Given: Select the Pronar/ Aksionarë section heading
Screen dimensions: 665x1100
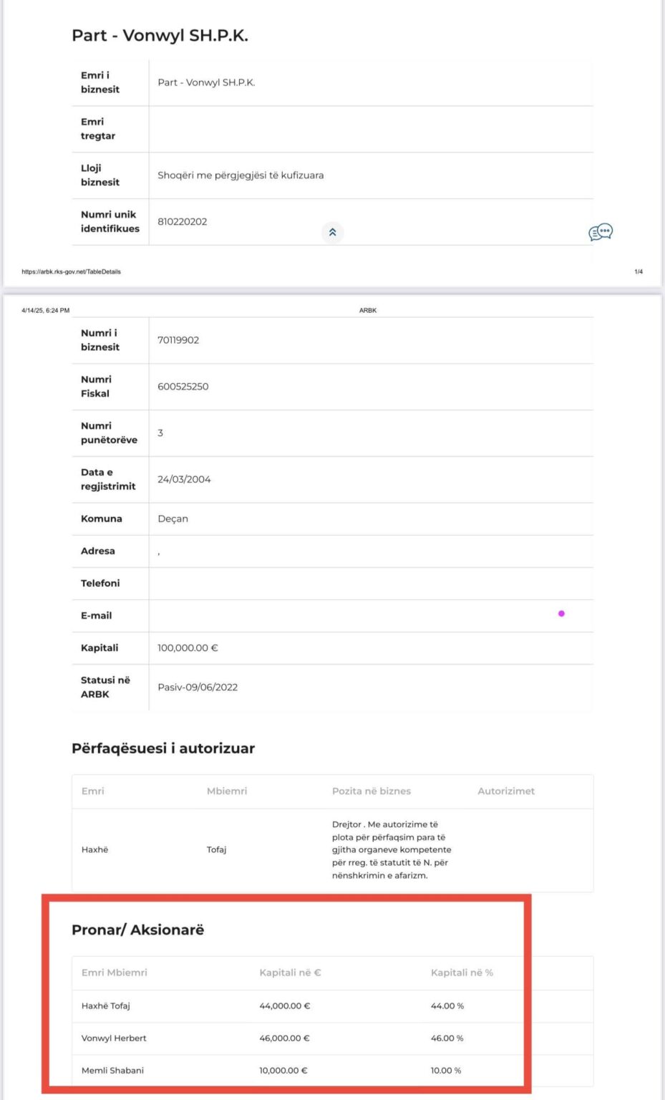Looking at the screenshot, I should tap(138, 930).
